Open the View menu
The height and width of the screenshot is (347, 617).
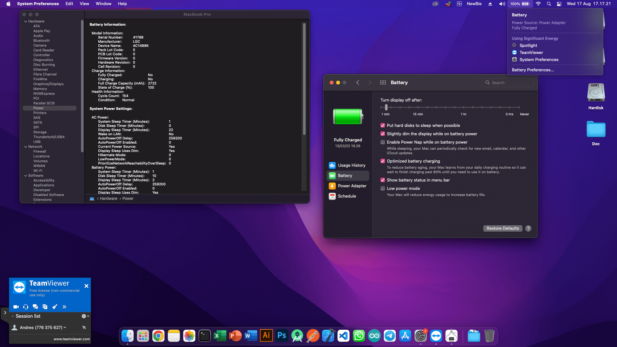(x=84, y=4)
